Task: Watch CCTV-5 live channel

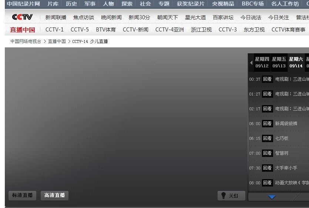Action: click(x=80, y=30)
